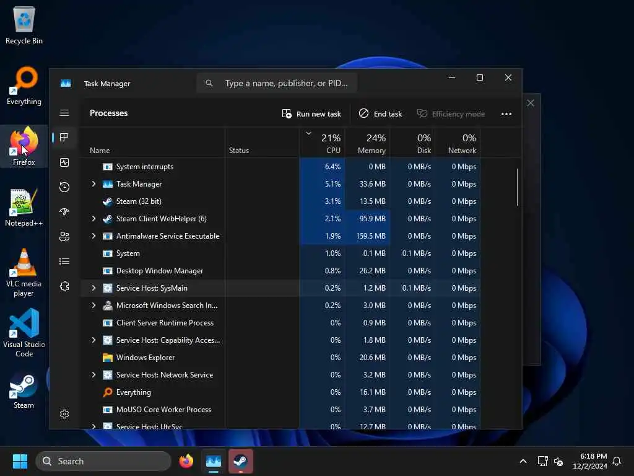Select the System interrupts process row
Screen dimensions: 634x476
pos(280,166)
